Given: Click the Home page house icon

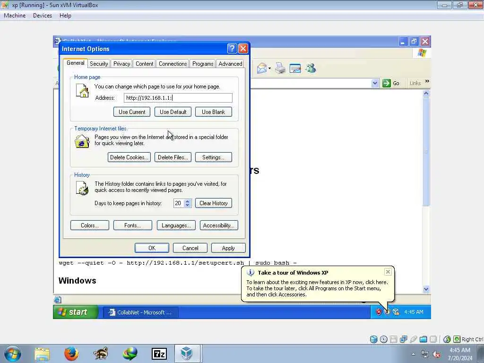Looking at the screenshot, I should (x=82, y=91).
